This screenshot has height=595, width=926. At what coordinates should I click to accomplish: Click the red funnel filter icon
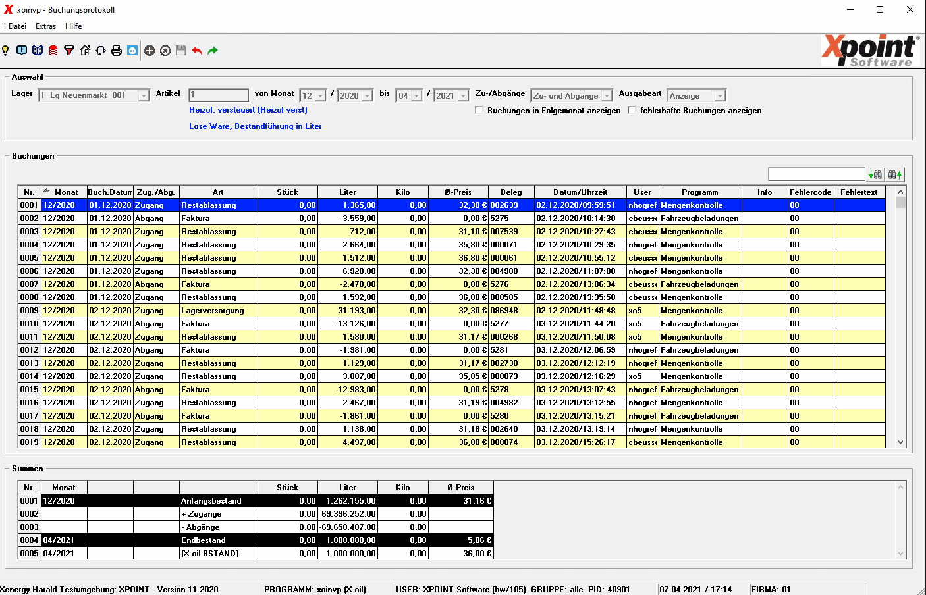point(69,51)
